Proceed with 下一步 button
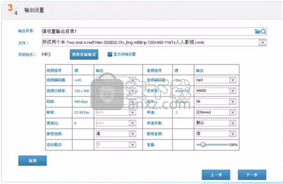The height and width of the screenshot is (184, 283). click(252, 175)
